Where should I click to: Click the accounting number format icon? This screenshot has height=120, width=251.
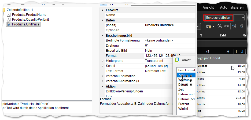[209, 26]
